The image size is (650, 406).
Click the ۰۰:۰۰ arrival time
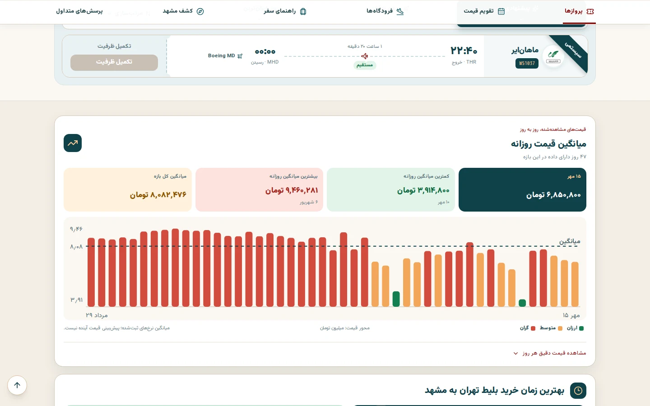pyautogui.click(x=265, y=51)
